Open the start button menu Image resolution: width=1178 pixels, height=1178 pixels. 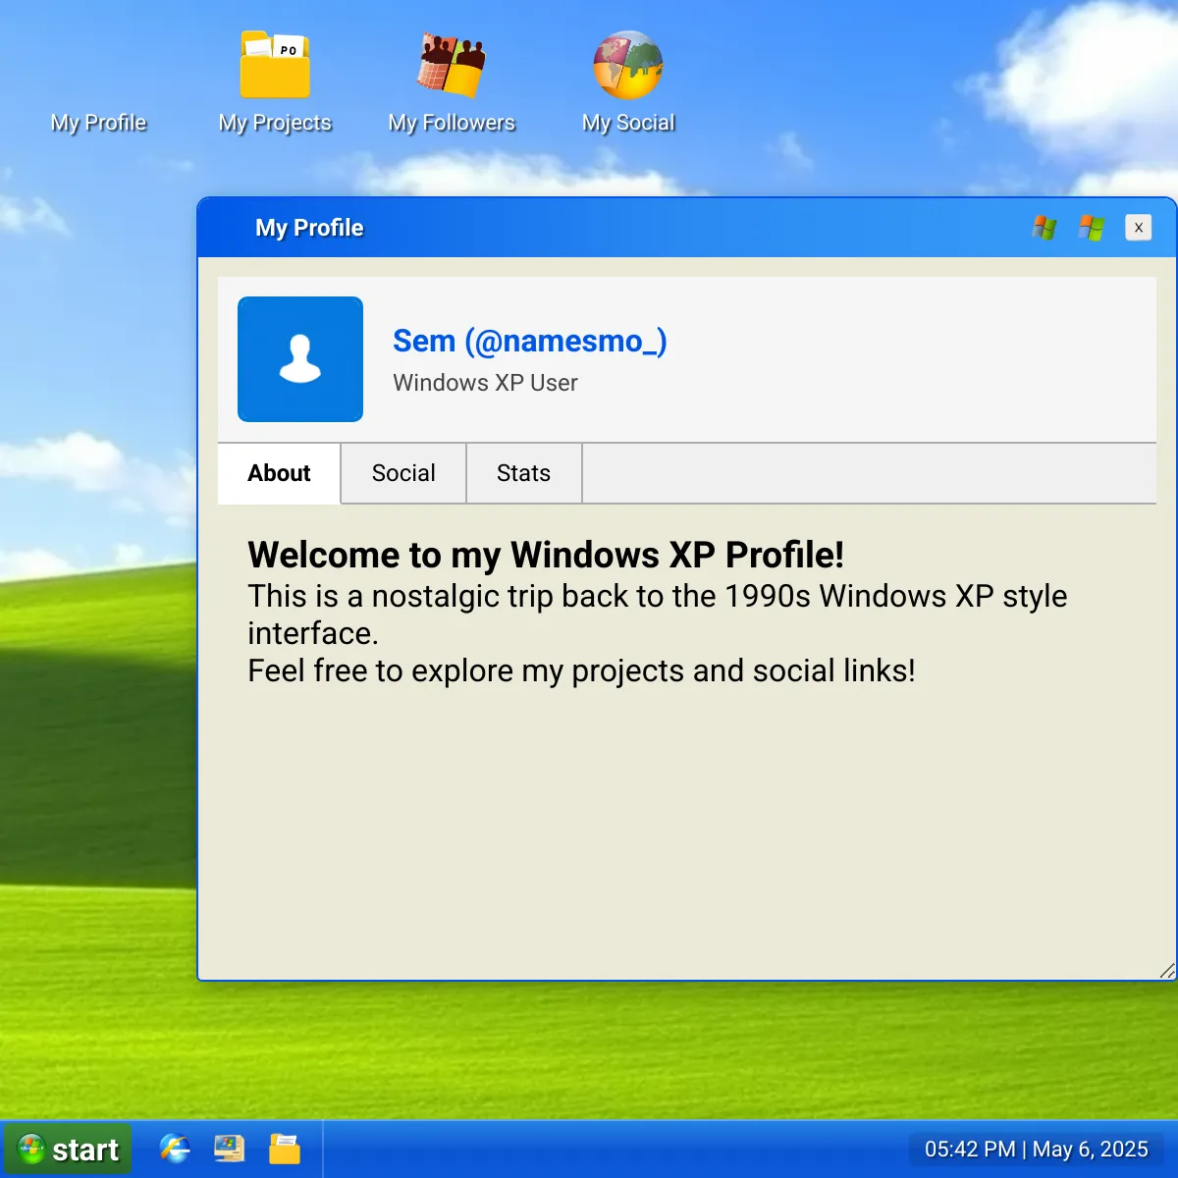click(68, 1150)
